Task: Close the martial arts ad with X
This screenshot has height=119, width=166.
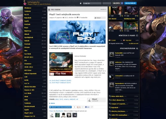Action: point(72,53)
